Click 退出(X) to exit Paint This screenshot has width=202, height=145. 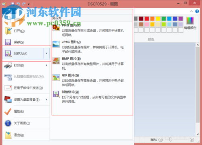click(x=26, y=135)
